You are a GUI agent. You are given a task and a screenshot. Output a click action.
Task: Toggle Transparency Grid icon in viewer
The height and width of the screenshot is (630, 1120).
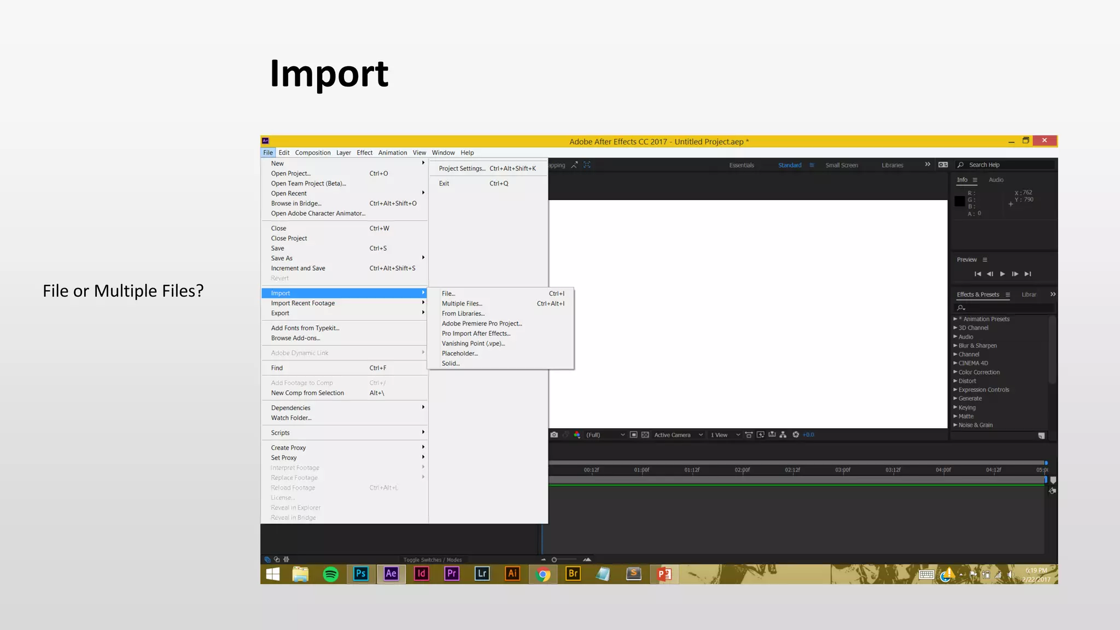(645, 435)
